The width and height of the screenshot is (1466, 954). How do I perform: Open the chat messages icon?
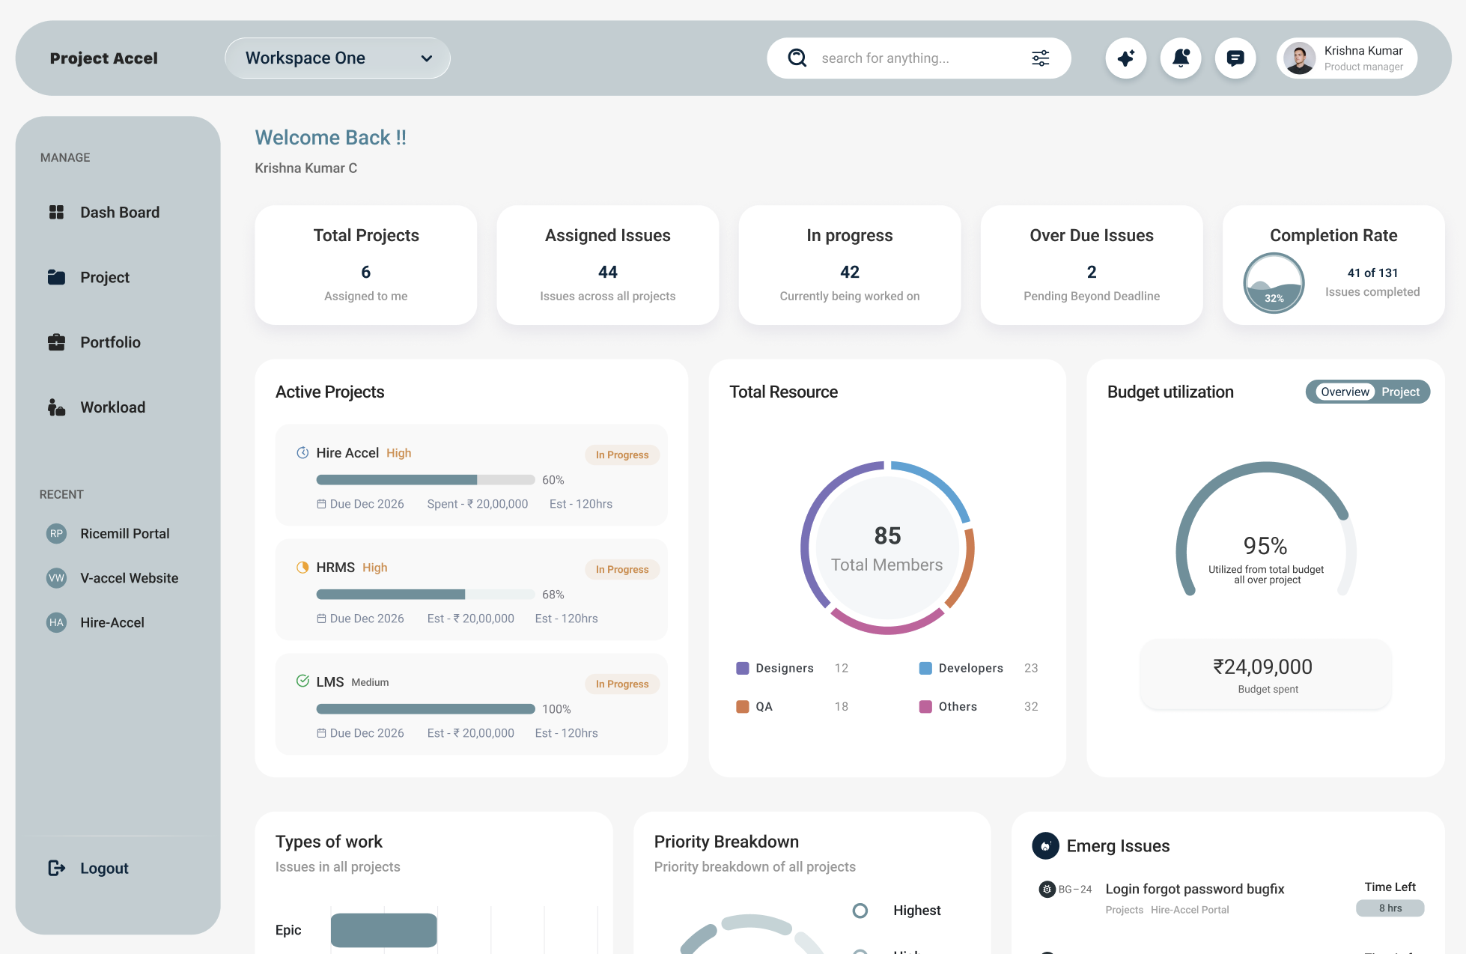[x=1235, y=58]
